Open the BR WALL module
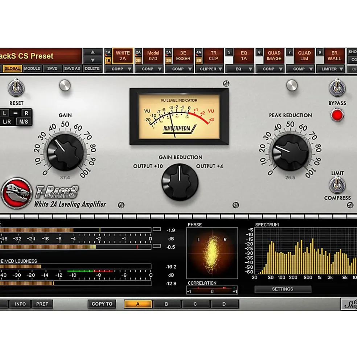This screenshot has width=357, height=358. [x=335, y=56]
